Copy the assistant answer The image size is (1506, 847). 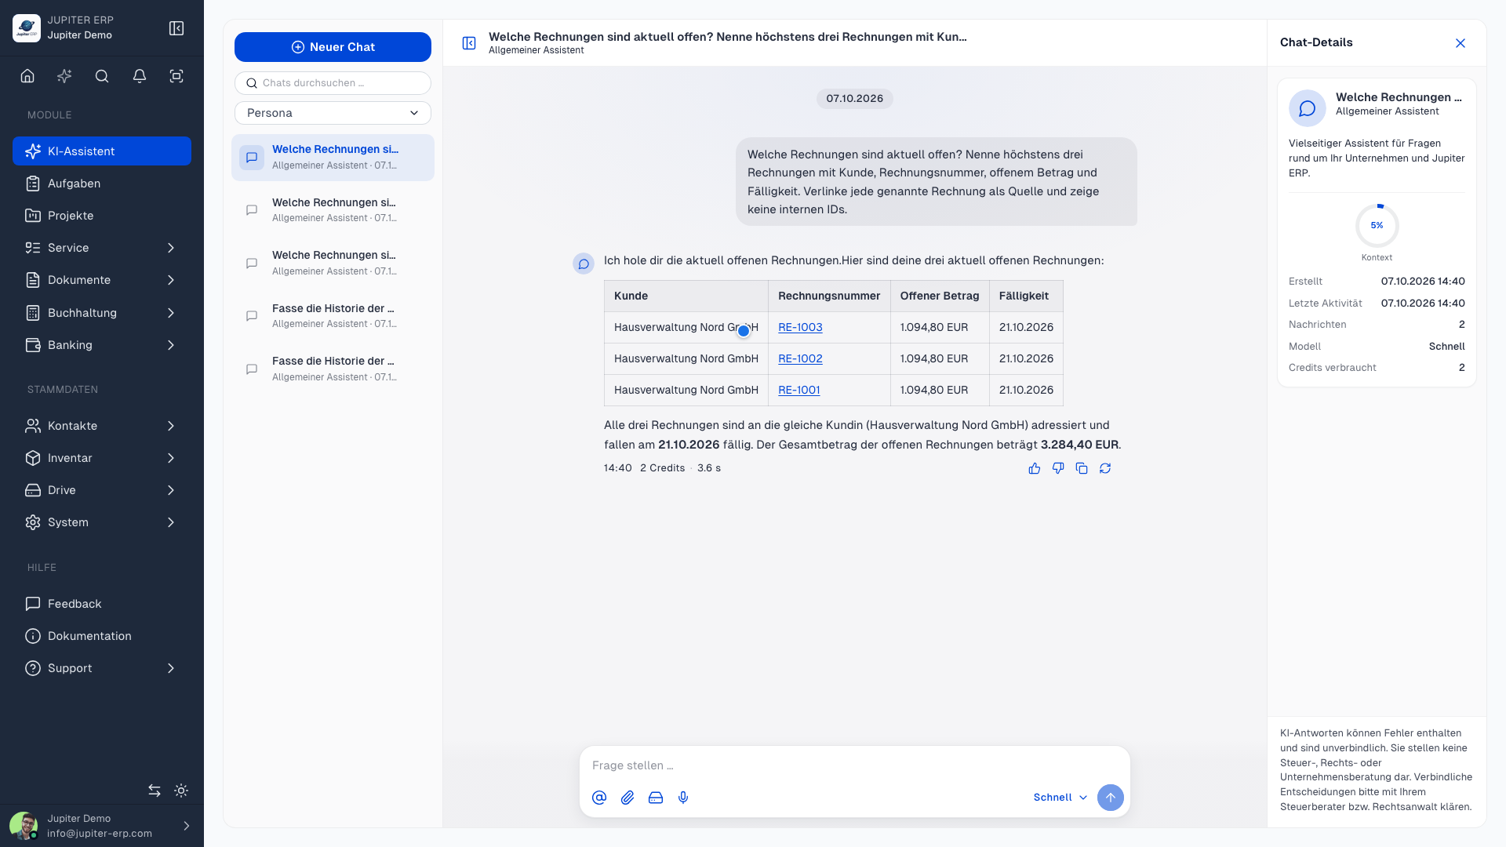[x=1082, y=468]
